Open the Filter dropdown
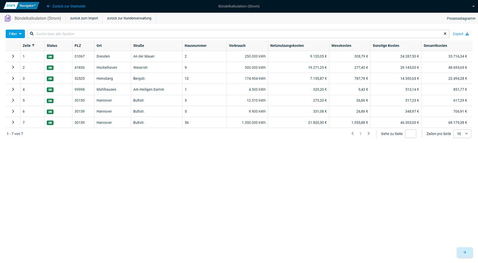 pos(15,34)
